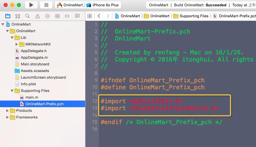Open the related items grid menu
256x147 pixels.
(90, 16)
